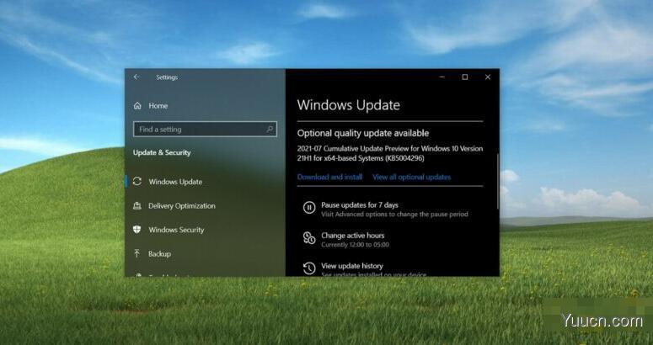Focus the Find a setting search box
Image resolution: width=653 pixels, height=345 pixels.
pyautogui.click(x=205, y=130)
